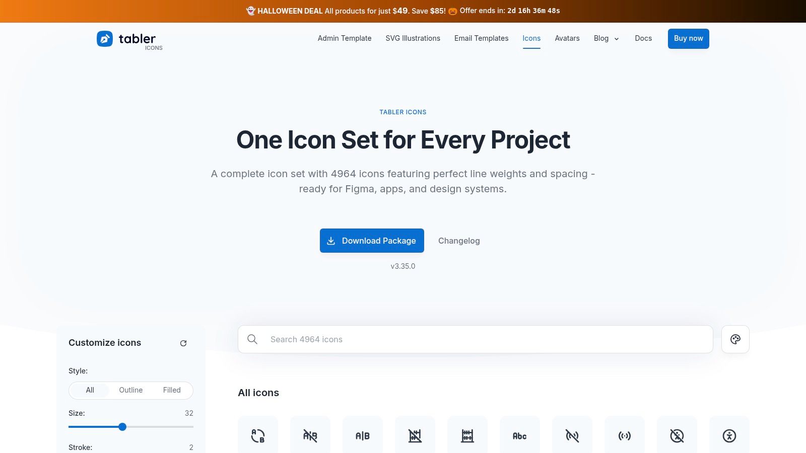This screenshot has height=453, width=806.
Task: Go to the Admin Template page
Action: 345,38
